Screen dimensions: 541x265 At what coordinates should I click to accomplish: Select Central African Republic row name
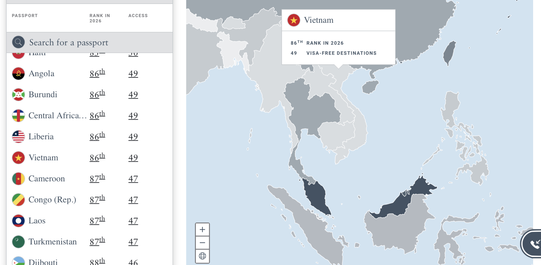pyautogui.click(x=57, y=116)
